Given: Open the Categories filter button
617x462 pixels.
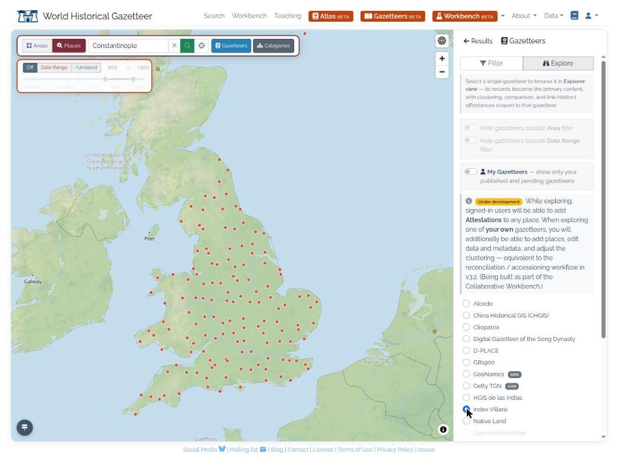Looking at the screenshot, I should (274, 46).
